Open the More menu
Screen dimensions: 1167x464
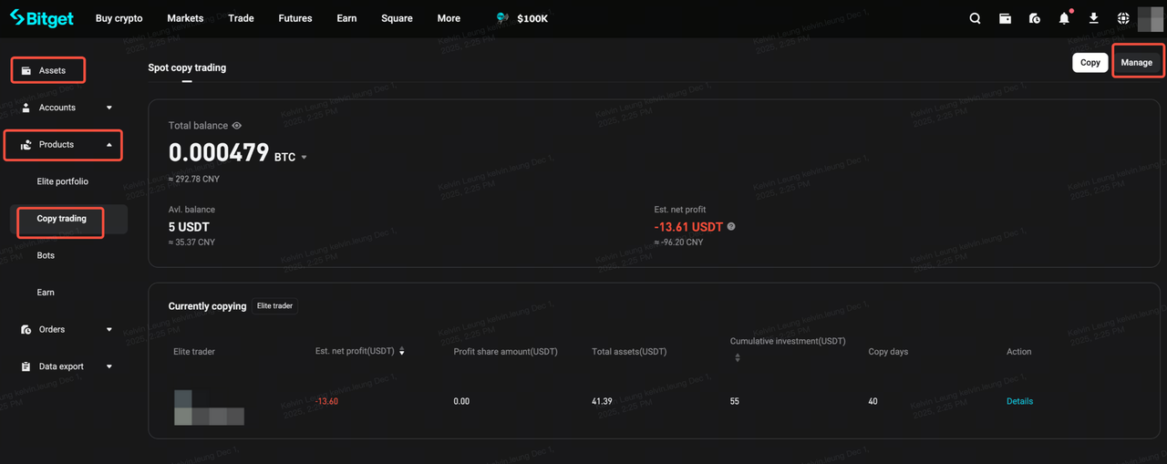[x=449, y=18]
